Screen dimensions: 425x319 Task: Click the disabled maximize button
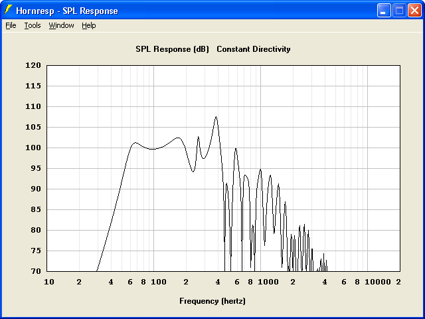[399, 11]
